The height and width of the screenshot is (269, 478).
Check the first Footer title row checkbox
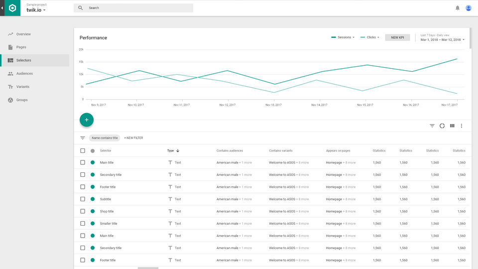(83, 187)
